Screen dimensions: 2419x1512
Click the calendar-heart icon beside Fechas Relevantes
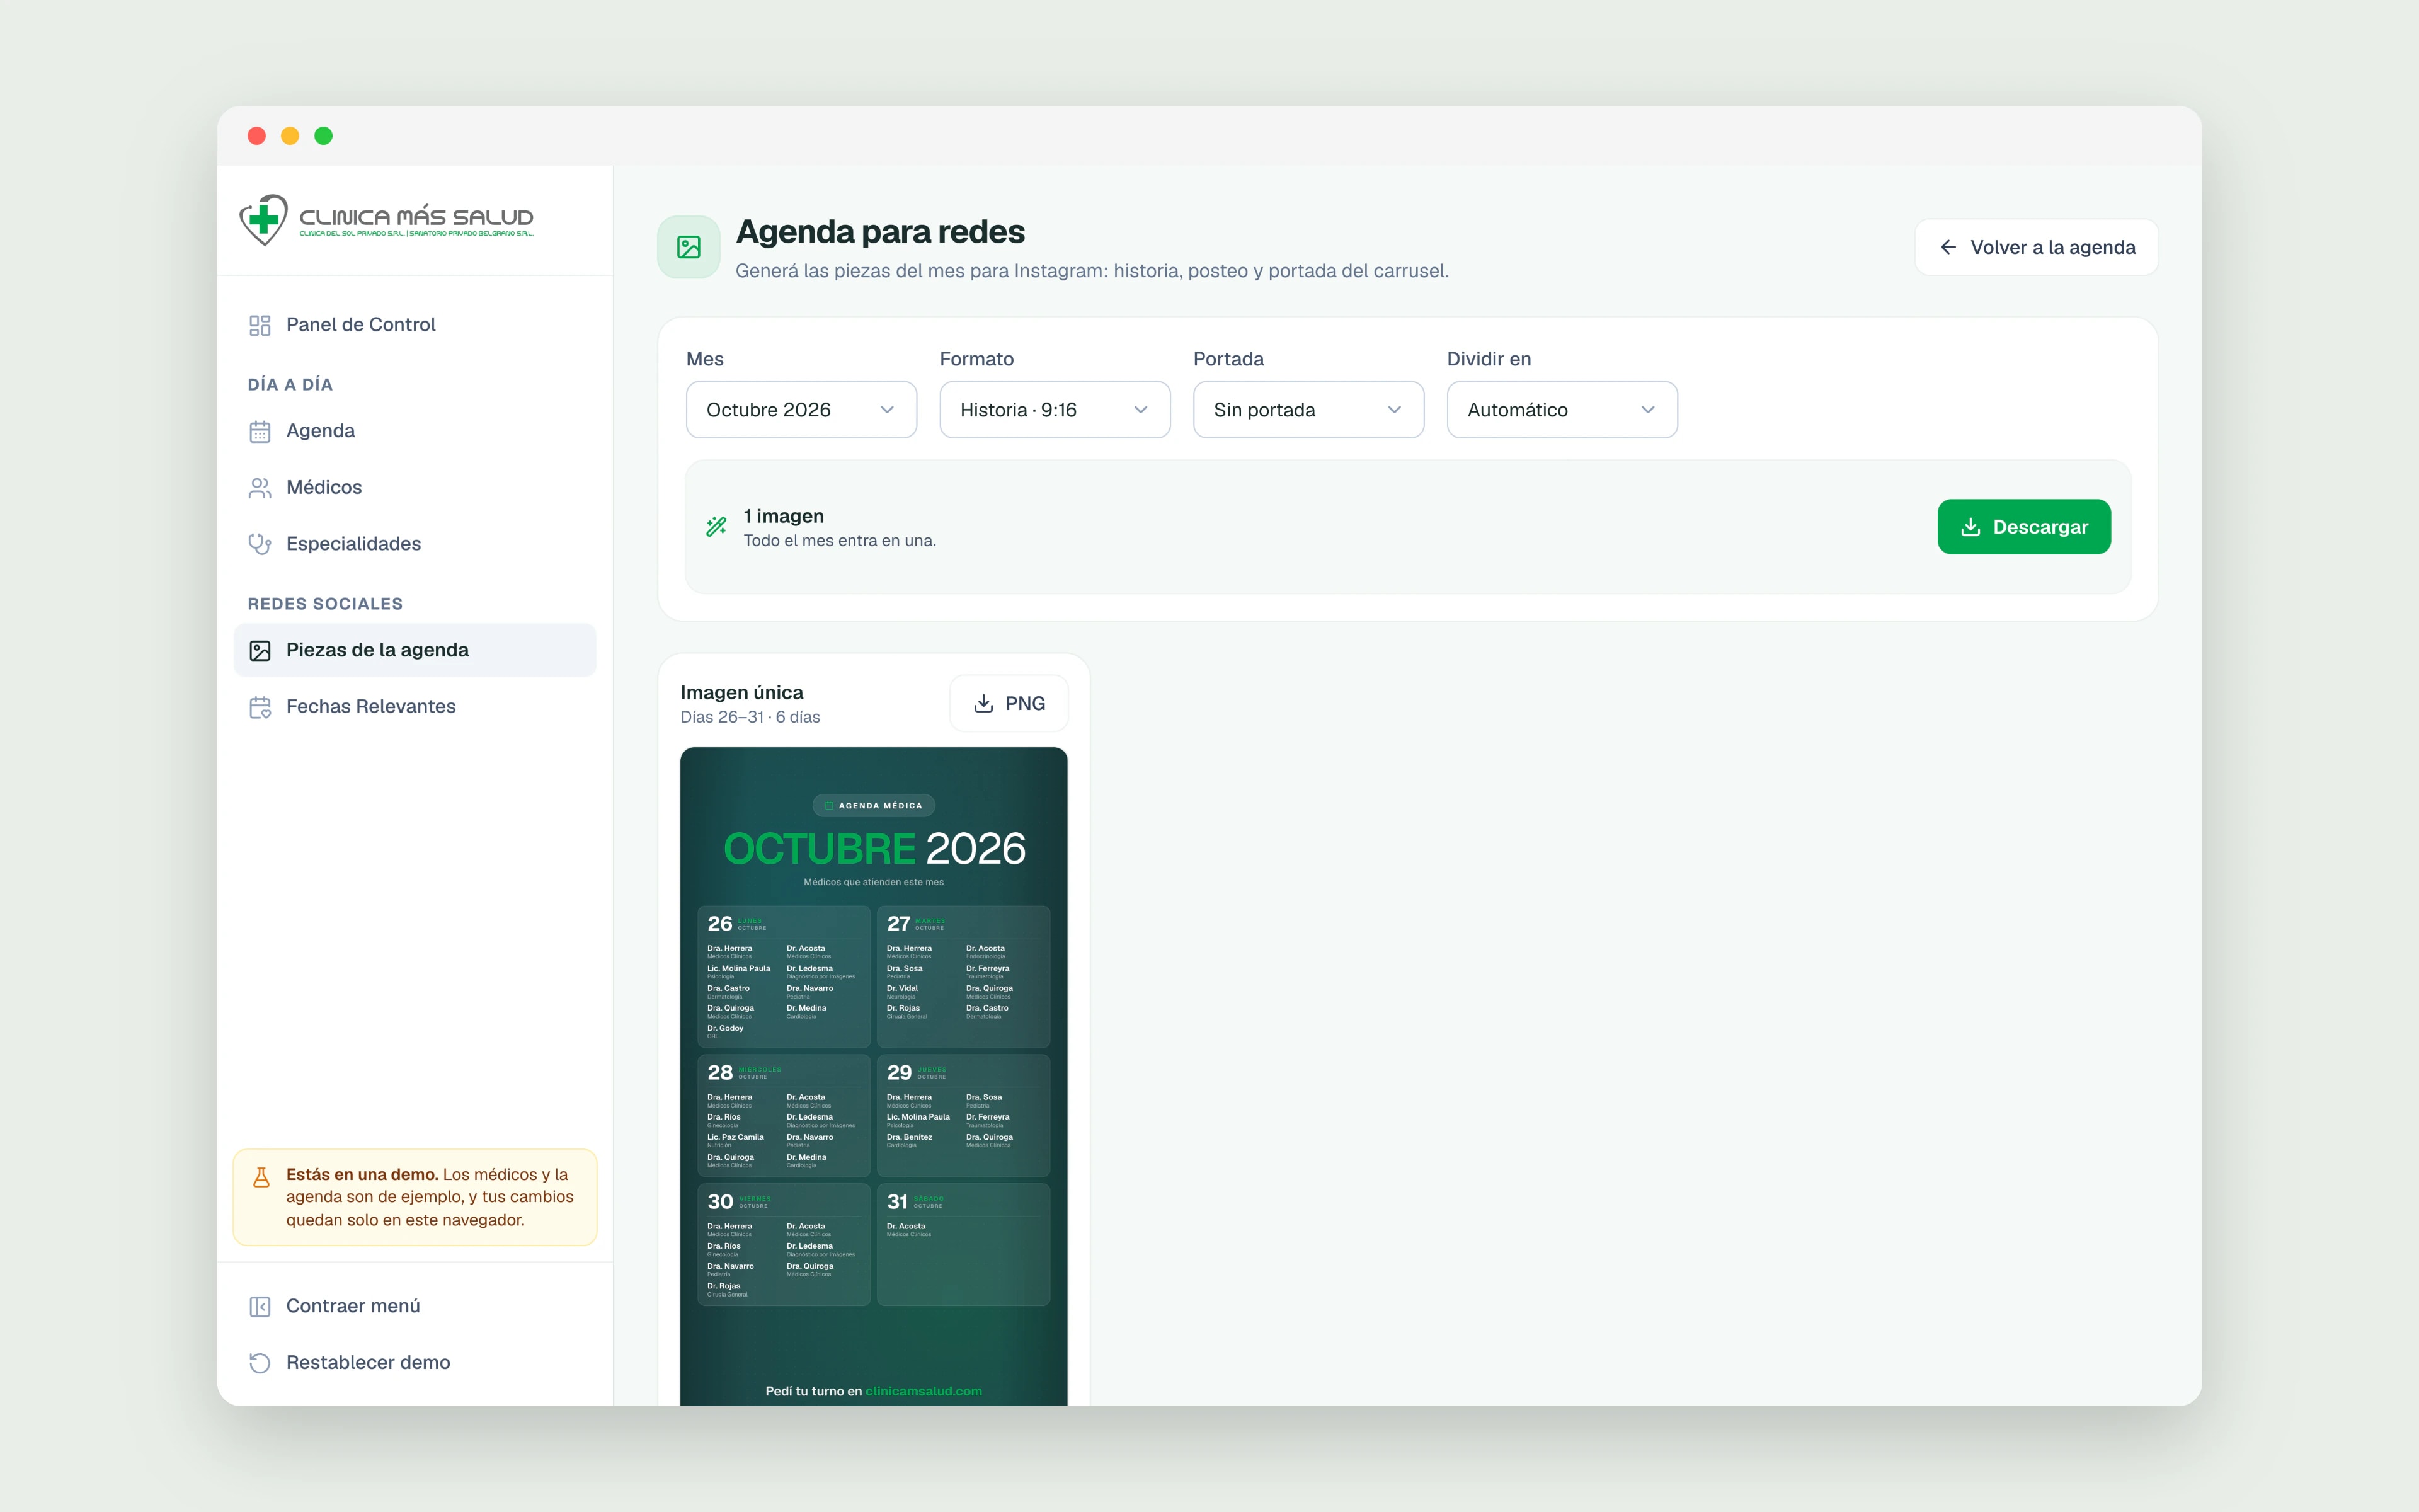click(x=260, y=707)
